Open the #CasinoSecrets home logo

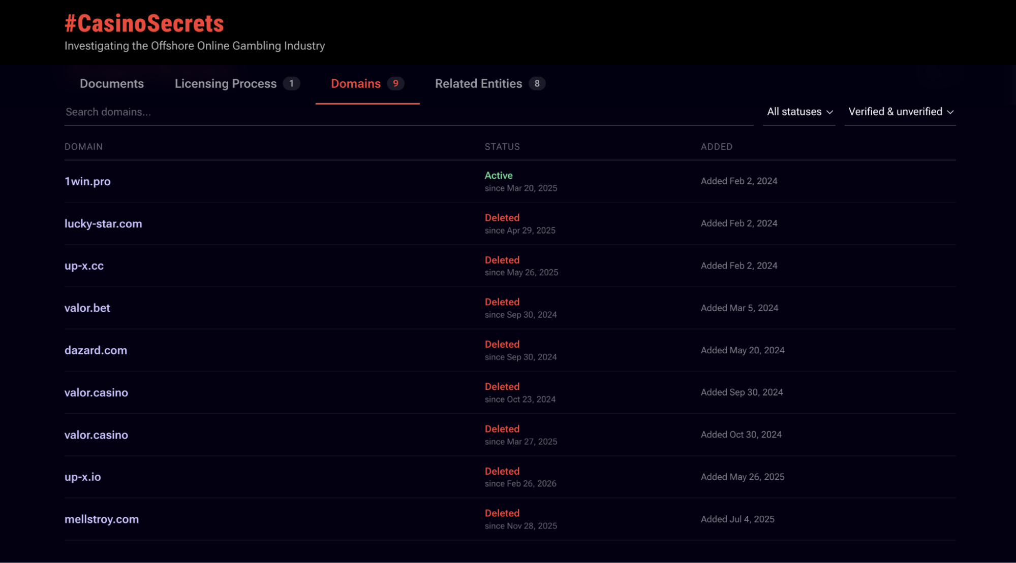pyautogui.click(x=144, y=23)
